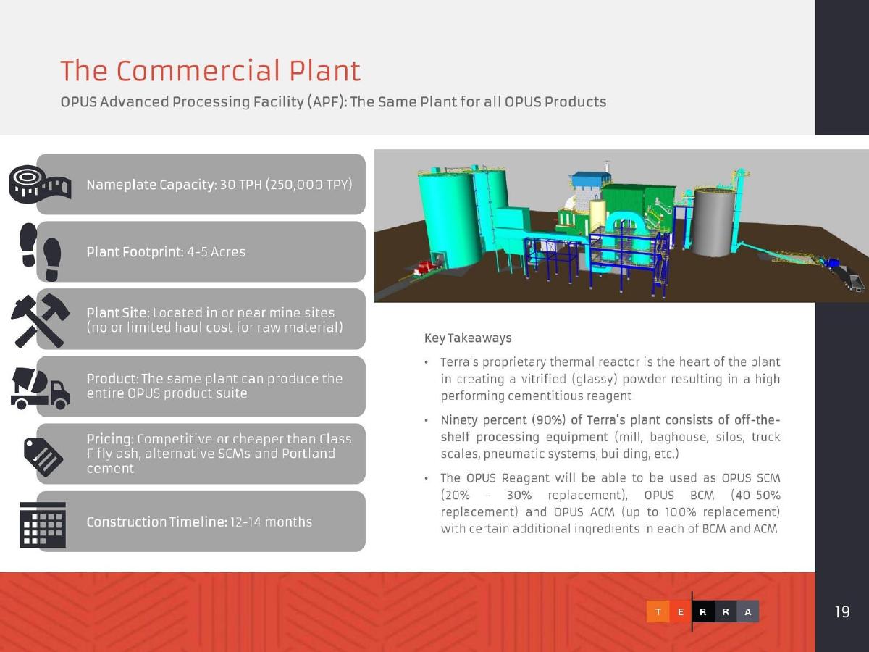This screenshot has width=869, height=652.
Task: Select "Plant Footprint: 4-5 Acres" text
Action: tap(166, 252)
